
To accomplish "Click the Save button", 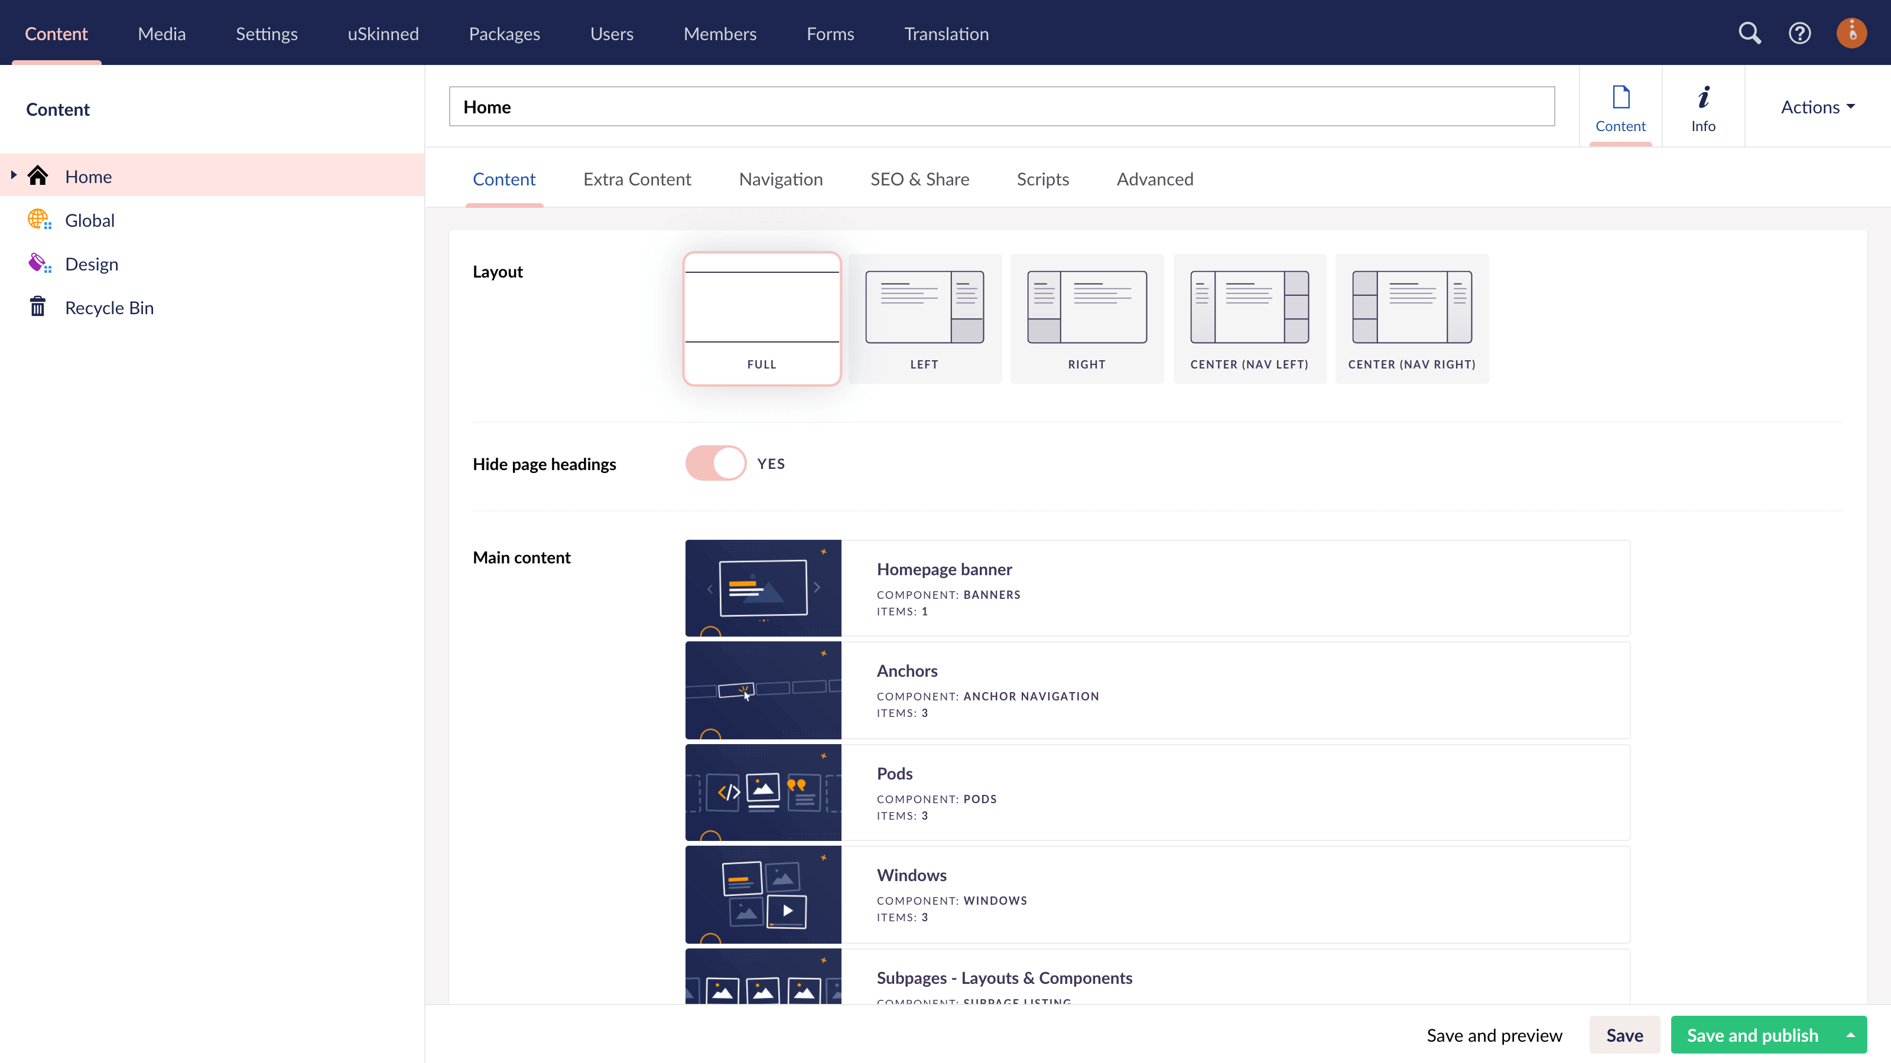I will (1624, 1035).
